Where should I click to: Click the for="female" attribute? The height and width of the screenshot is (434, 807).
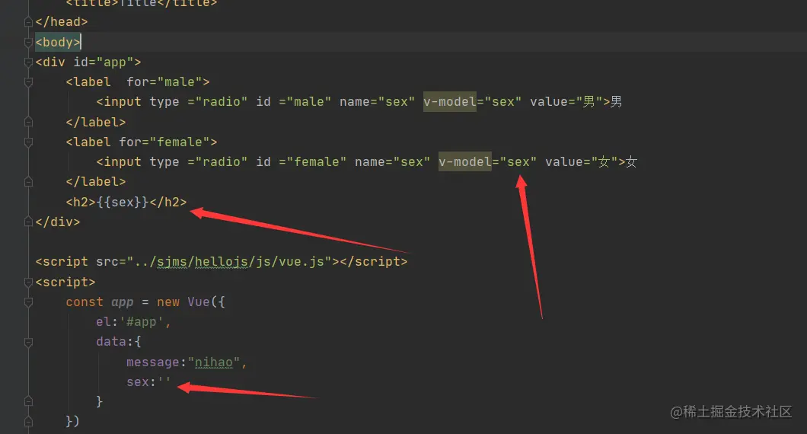click(x=164, y=142)
